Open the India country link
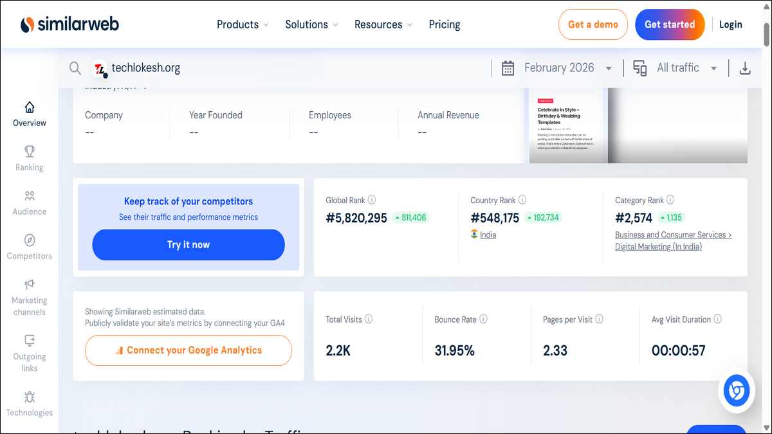Screen dimensions: 772x434 (x=488, y=235)
